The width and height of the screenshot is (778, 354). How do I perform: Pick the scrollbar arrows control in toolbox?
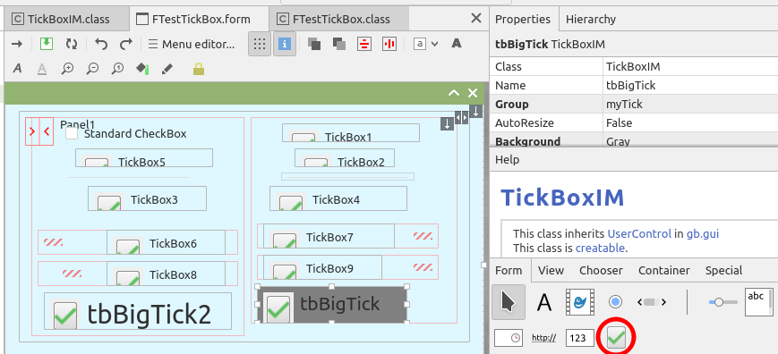click(652, 302)
